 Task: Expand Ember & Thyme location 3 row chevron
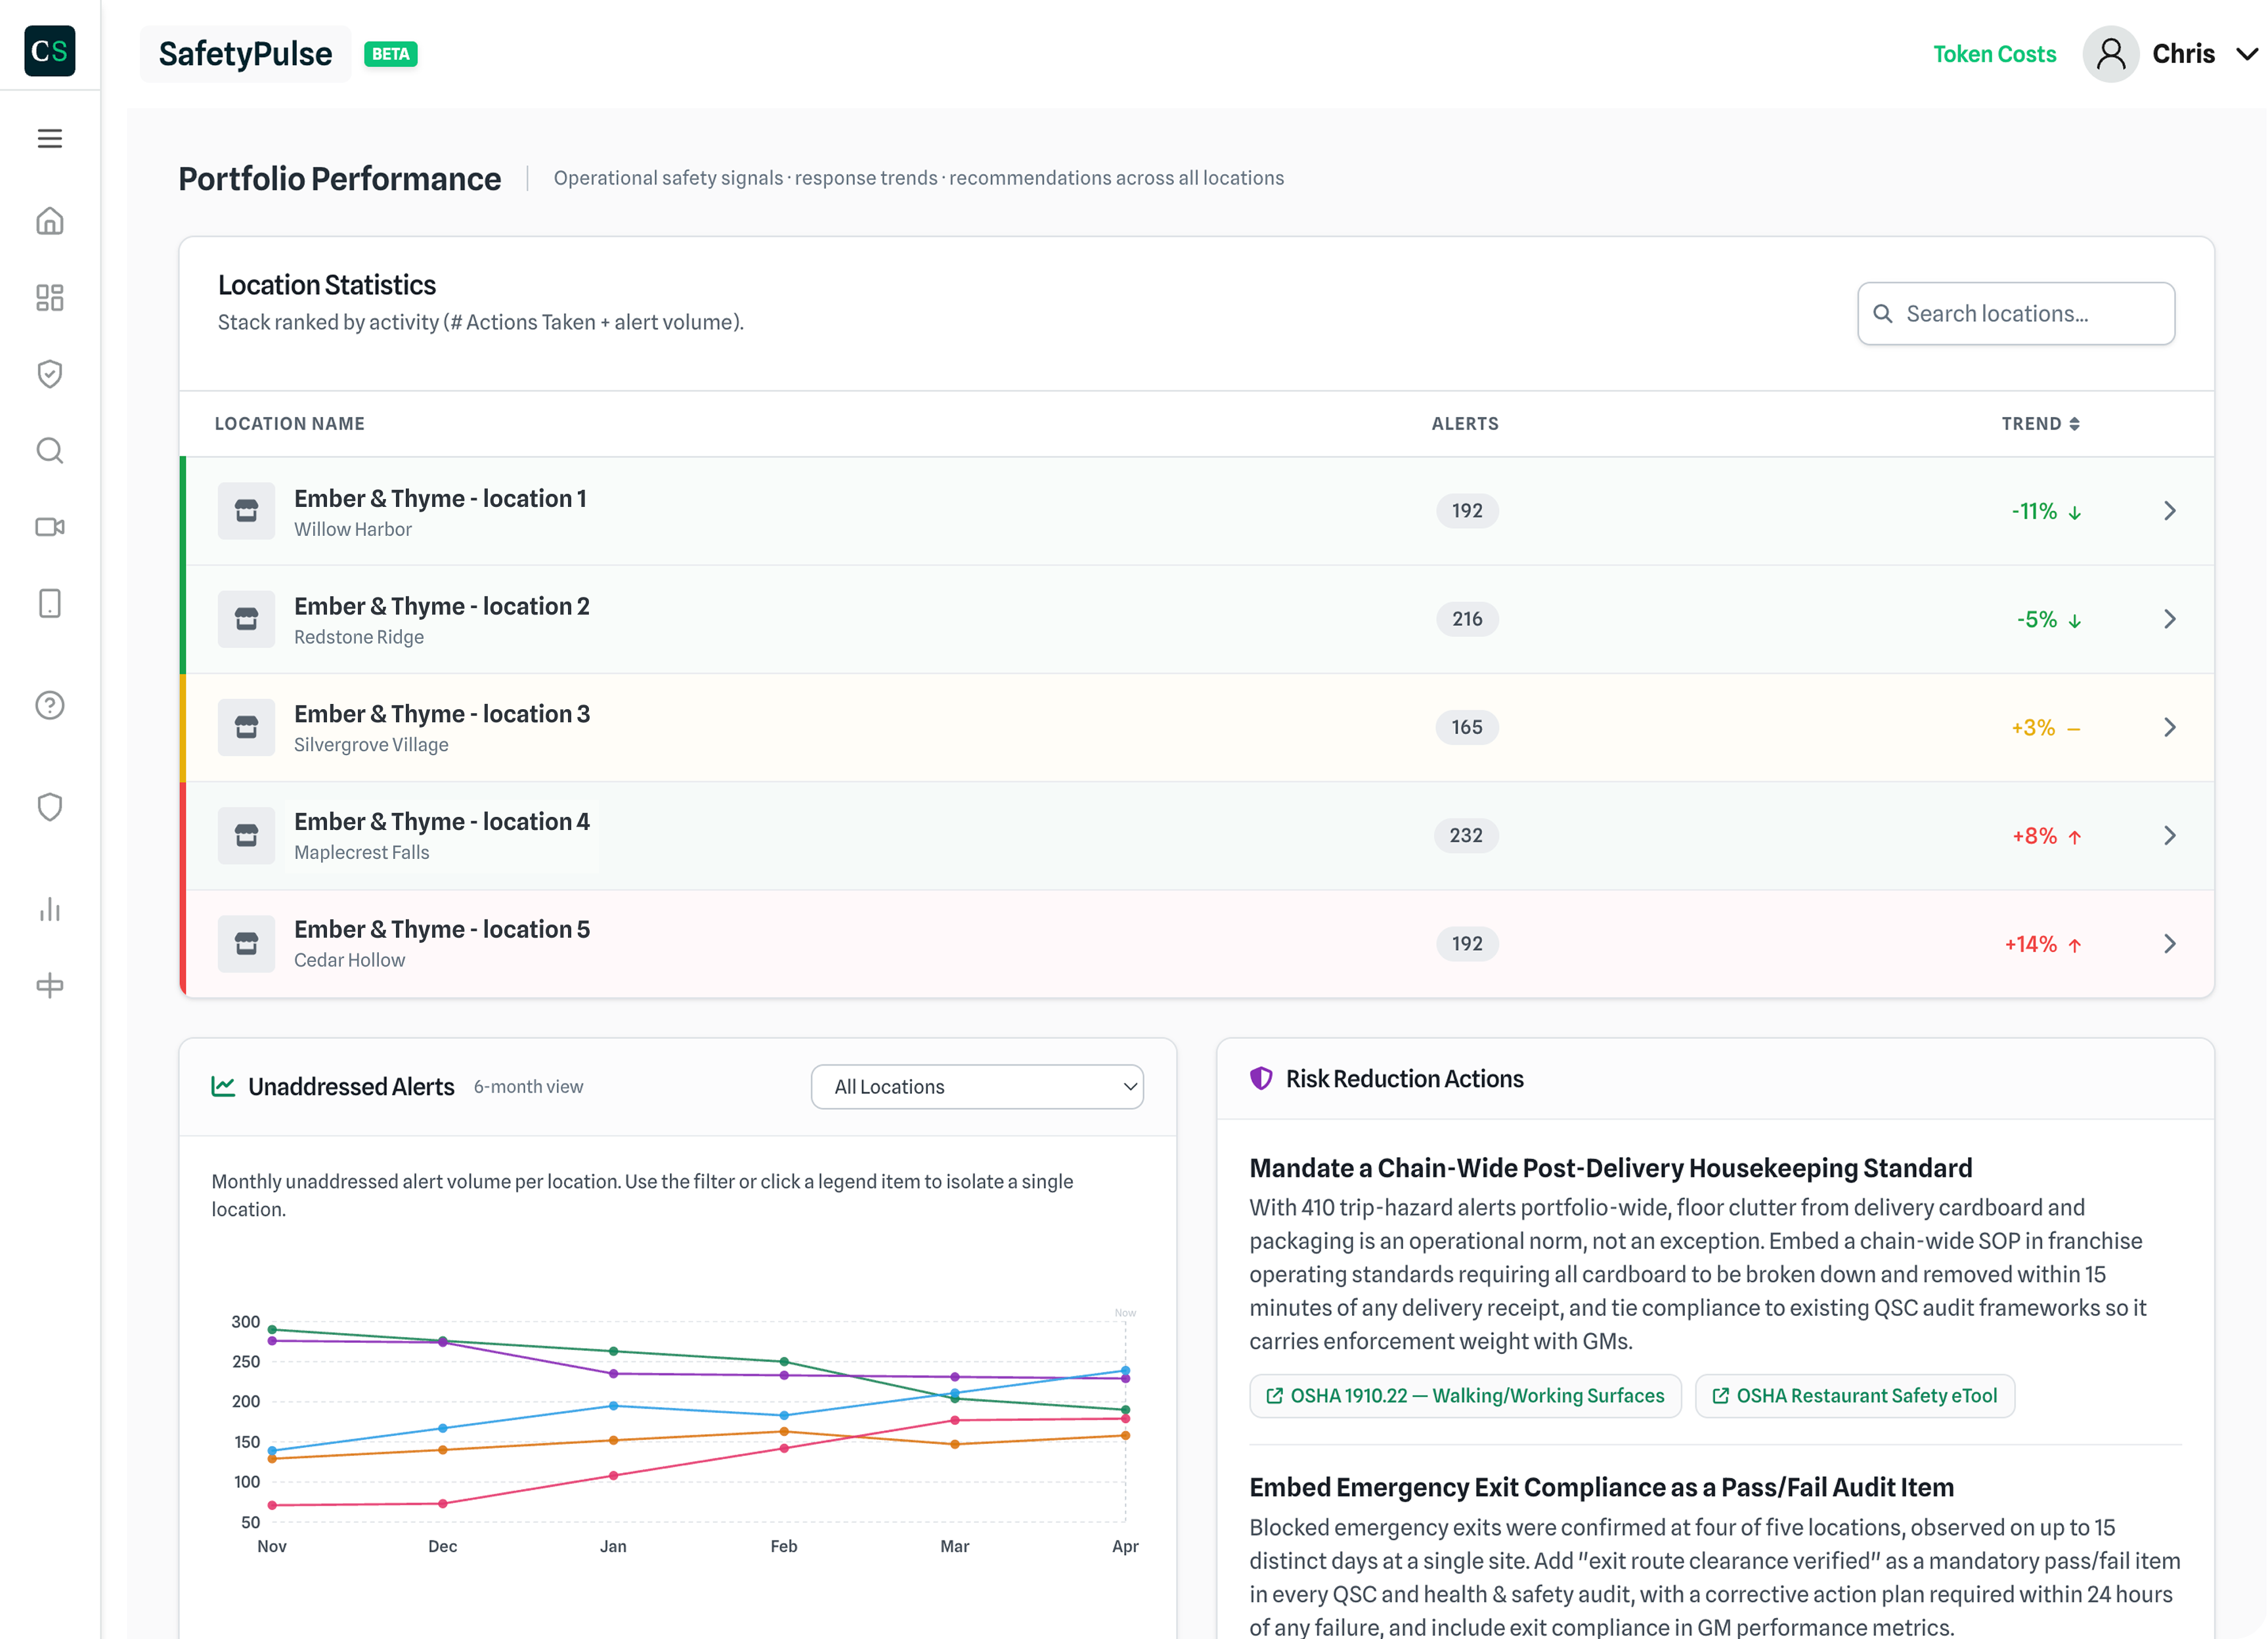pos(2169,727)
